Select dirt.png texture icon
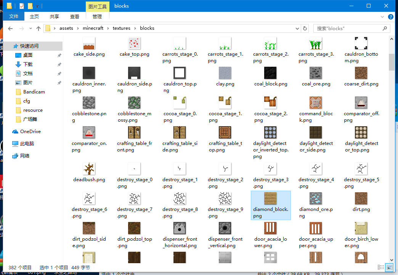Viewport: 398px width, 275px height. (x=361, y=198)
